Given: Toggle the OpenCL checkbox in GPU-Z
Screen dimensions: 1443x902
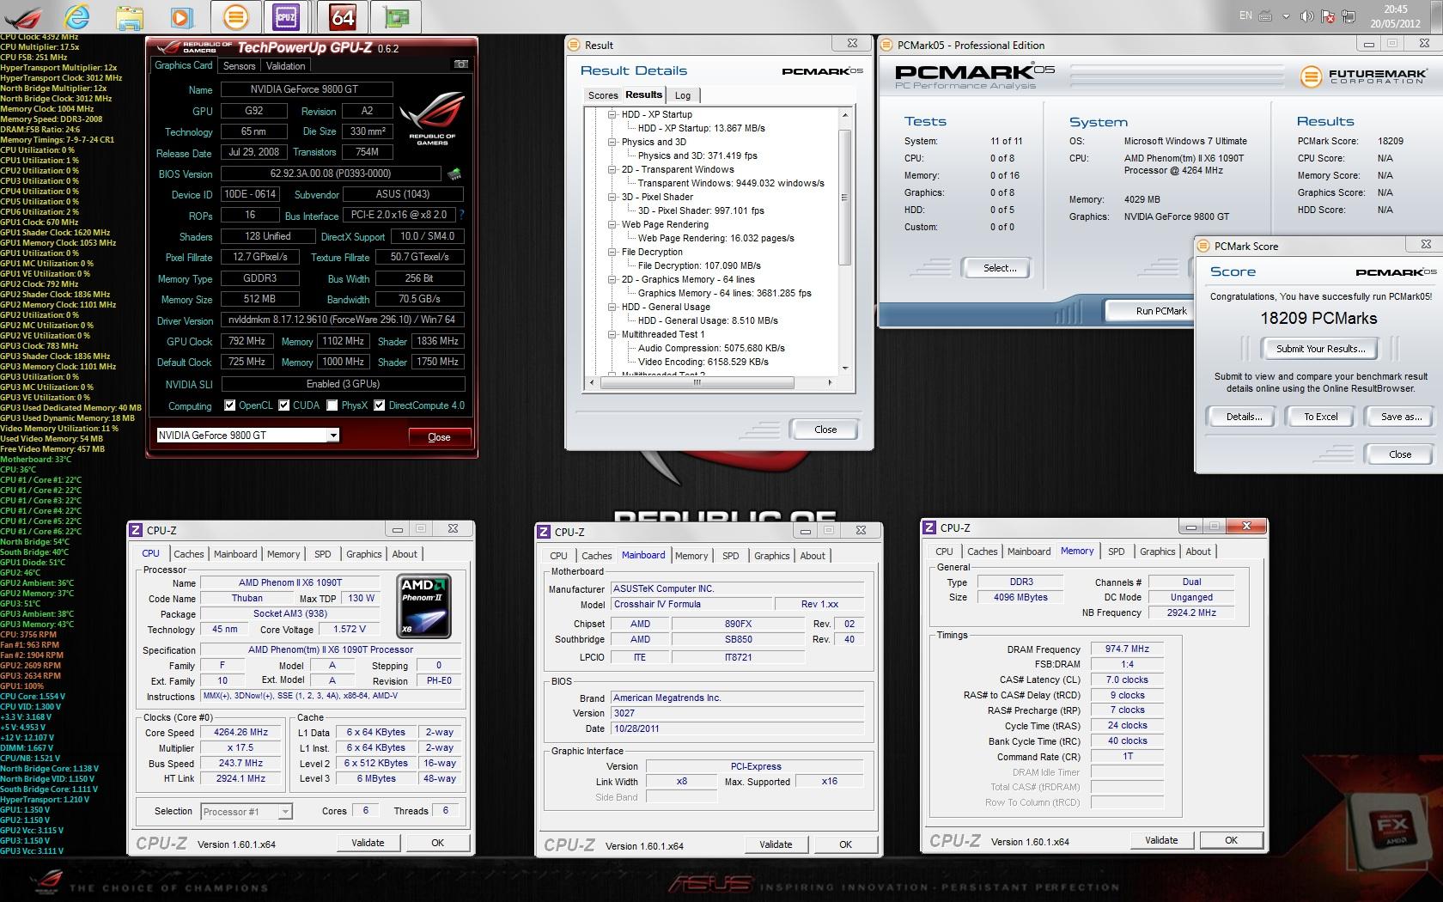Looking at the screenshot, I should point(230,405).
